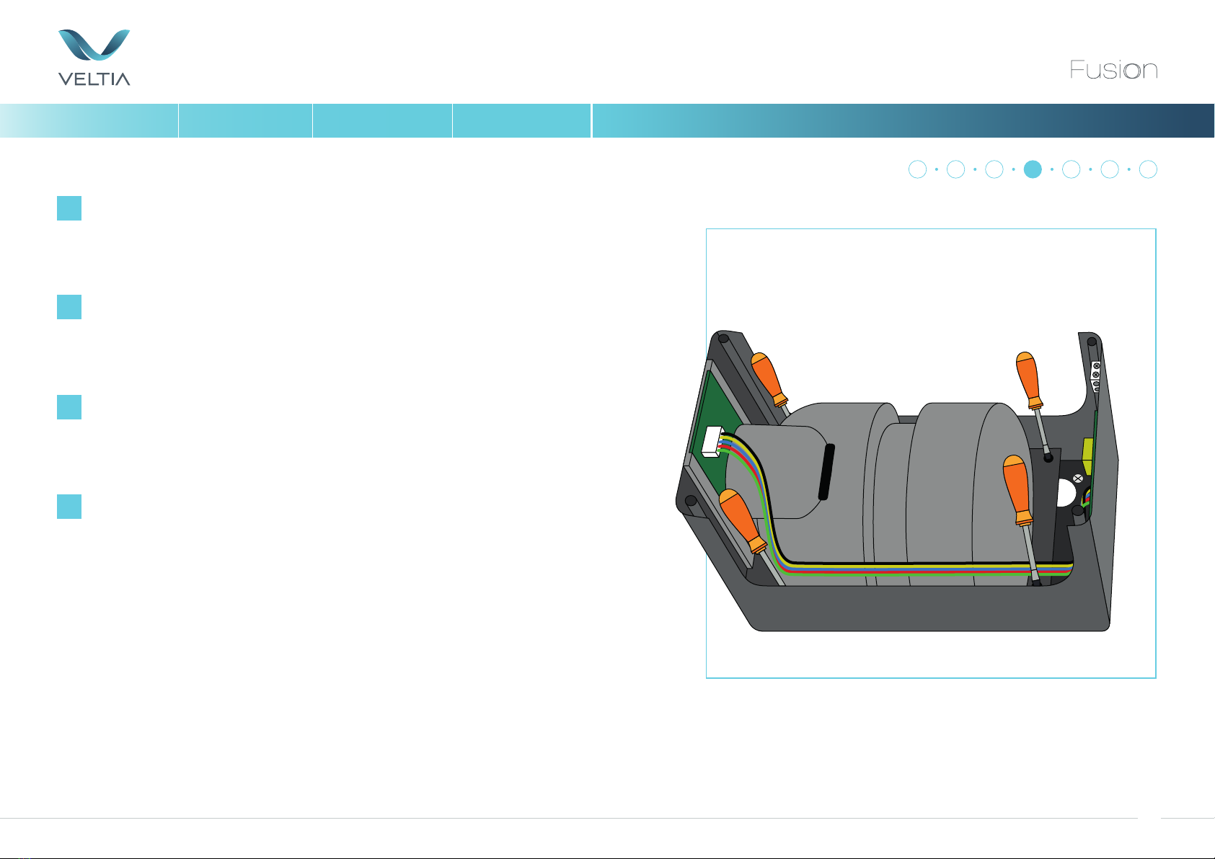Screen dimensions: 1215x859
Task: Go to the sixth step dot
Action: [x=1110, y=169]
